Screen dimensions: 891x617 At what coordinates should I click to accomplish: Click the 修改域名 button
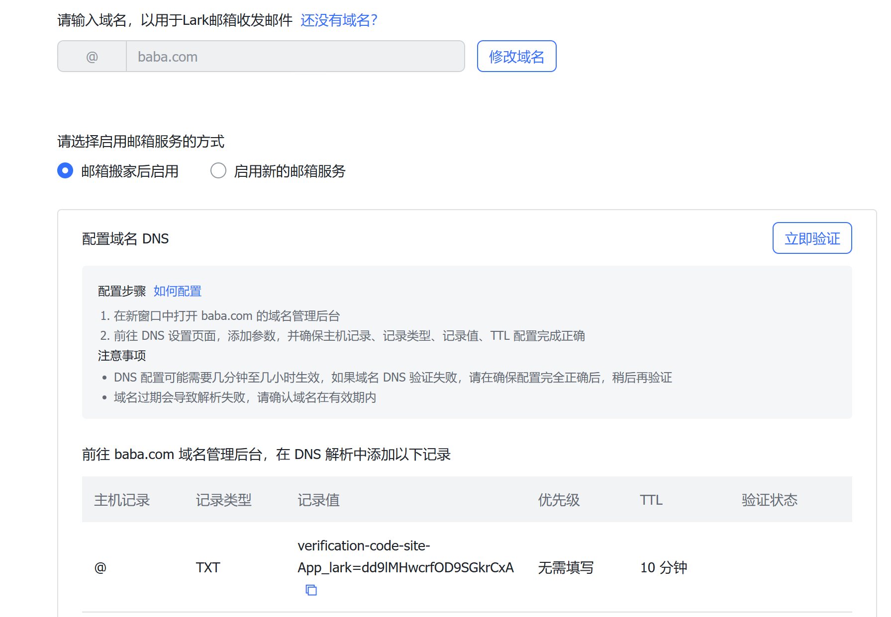pos(516,57)
